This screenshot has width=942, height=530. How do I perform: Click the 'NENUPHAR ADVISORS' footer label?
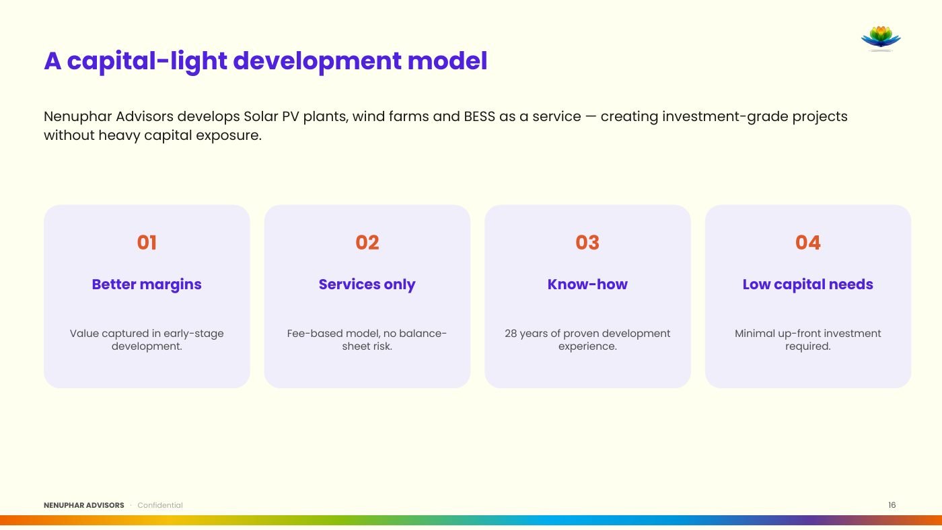coord(84,505)
